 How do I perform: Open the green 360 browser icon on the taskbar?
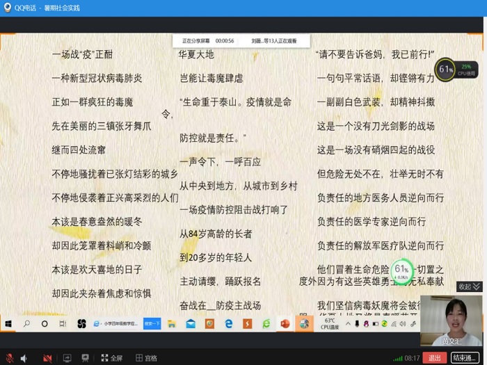pos(266,324)
